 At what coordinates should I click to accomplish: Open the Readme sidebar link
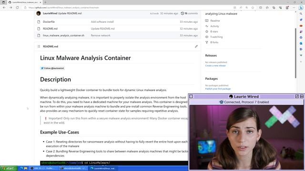(x=215, y=20)
